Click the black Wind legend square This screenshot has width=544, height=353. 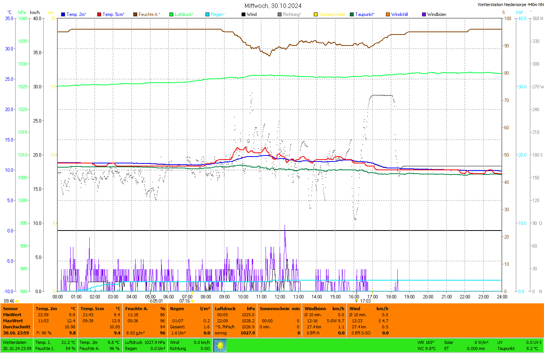244,14
